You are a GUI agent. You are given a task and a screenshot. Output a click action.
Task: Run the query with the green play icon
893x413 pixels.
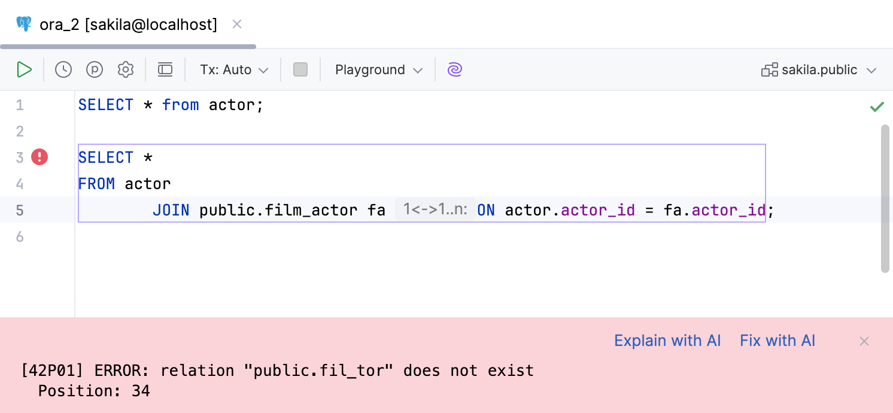click(25, 69)
